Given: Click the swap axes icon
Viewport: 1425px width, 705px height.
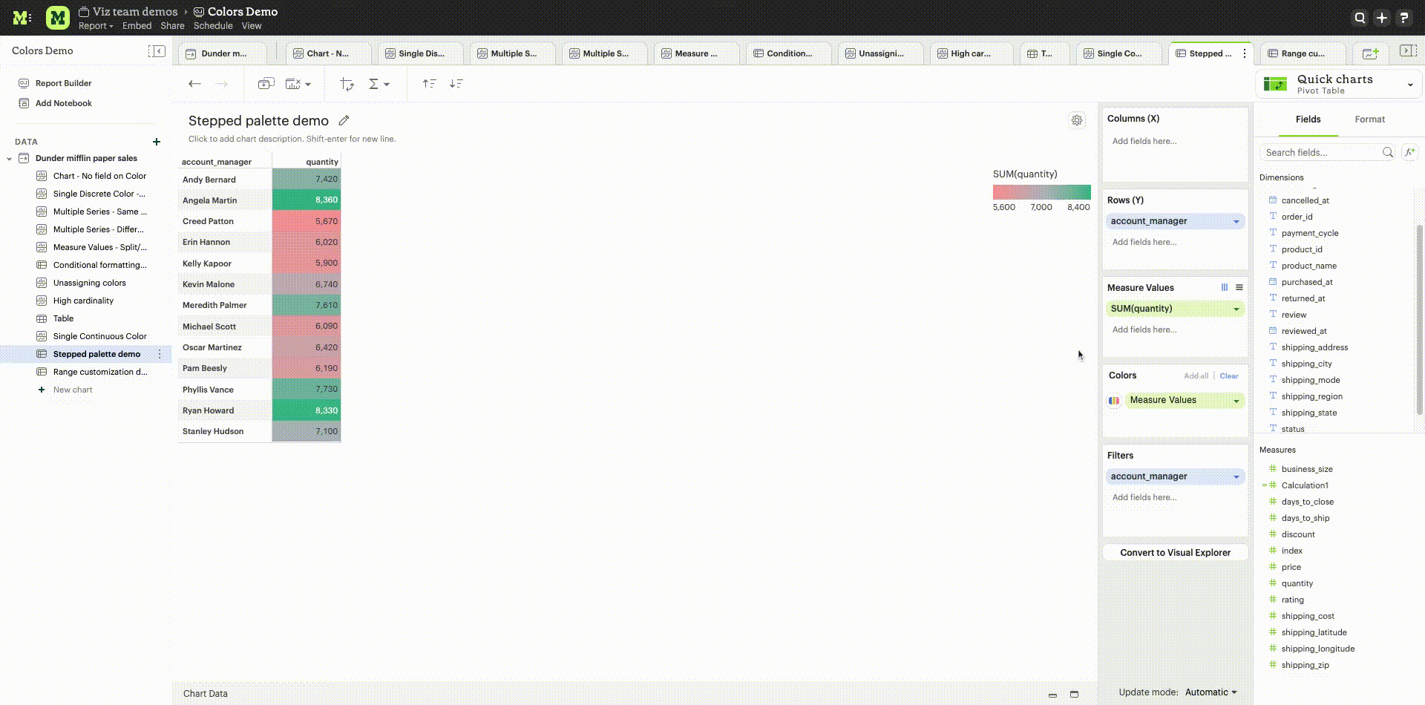Looking at the screenshot, I should tap(347, 84).
